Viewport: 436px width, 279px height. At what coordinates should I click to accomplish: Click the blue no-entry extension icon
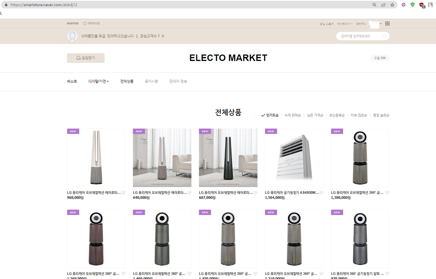click(x=404, y=5)
